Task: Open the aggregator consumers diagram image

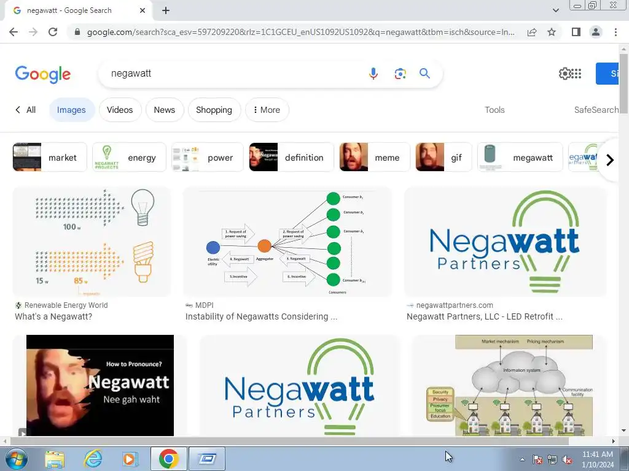Action: click(x=287, y=242)
